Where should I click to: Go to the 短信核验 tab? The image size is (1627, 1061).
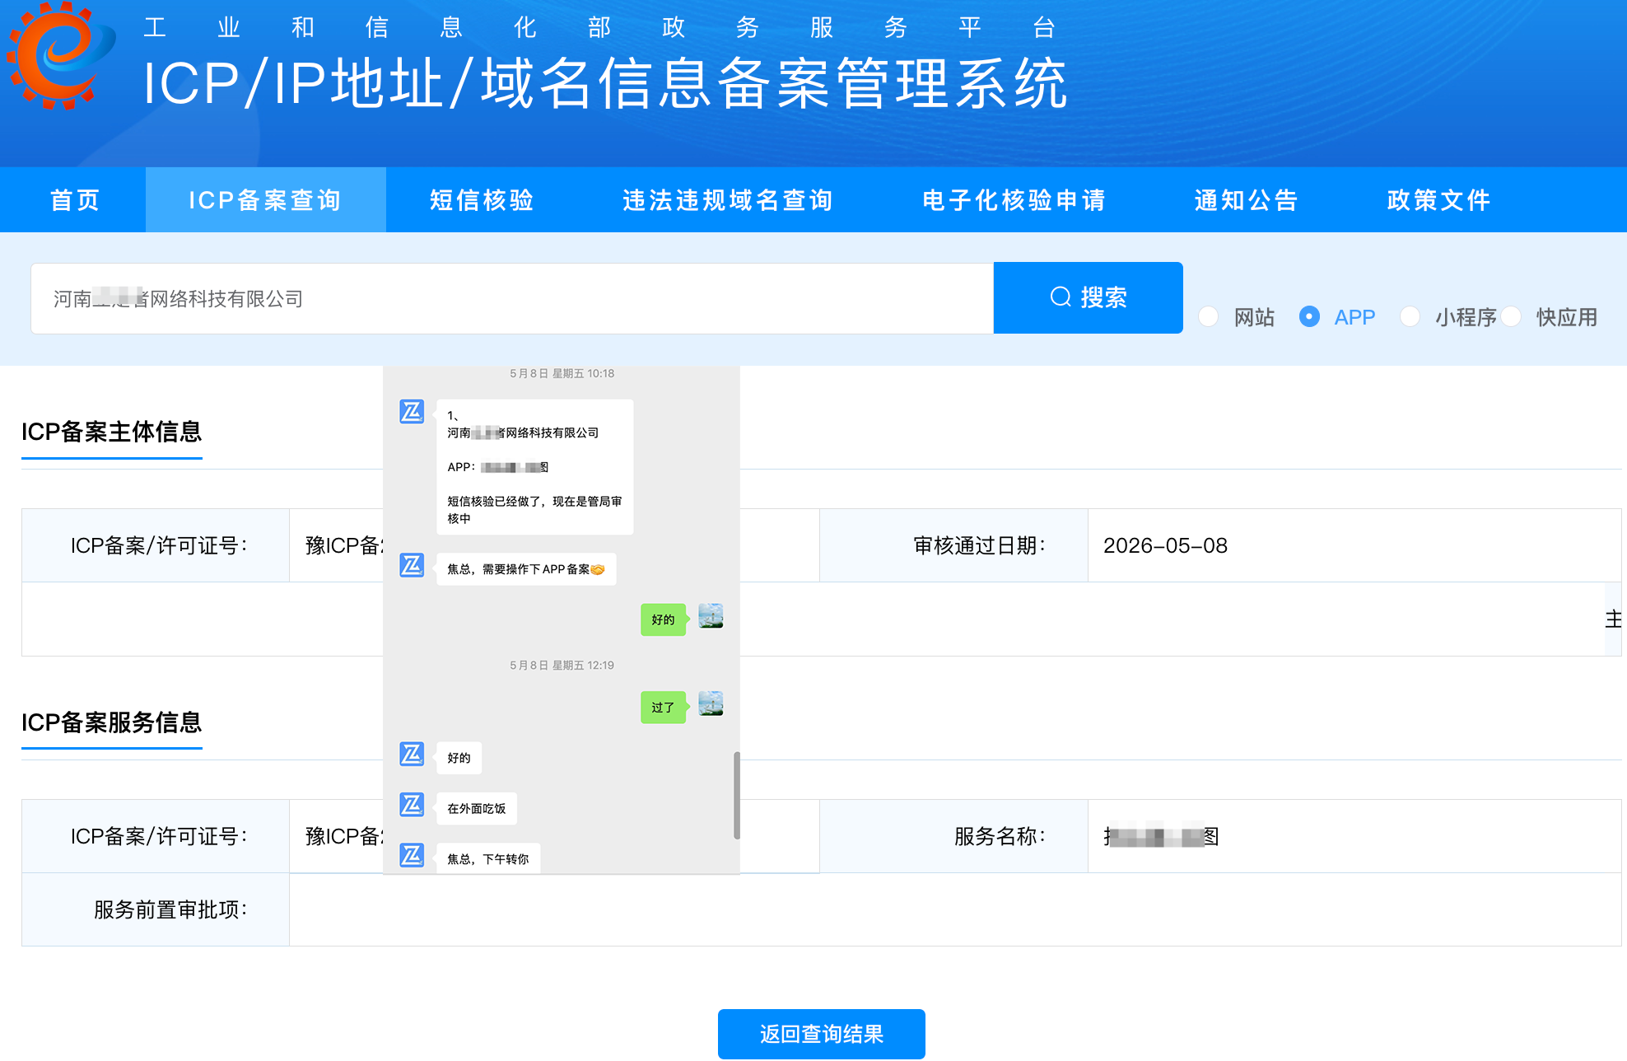(482, 200)
